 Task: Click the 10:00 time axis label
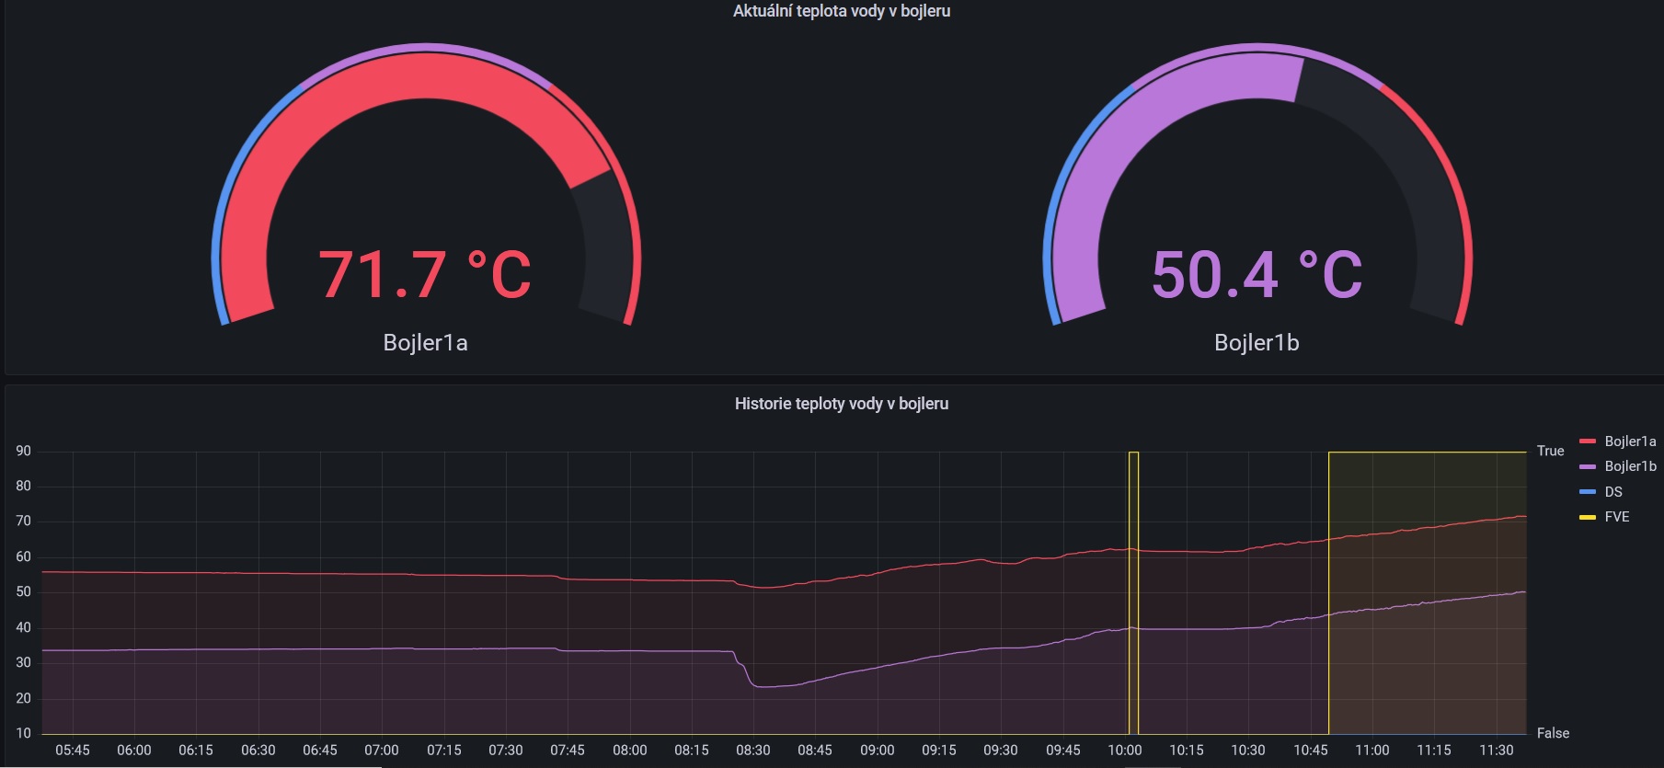pyautogui.click(x=1124, y=751)
